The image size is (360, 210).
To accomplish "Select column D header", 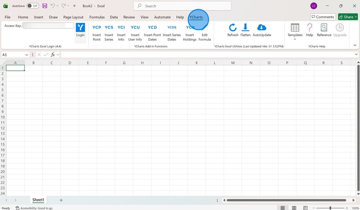I will click(69, 63).
